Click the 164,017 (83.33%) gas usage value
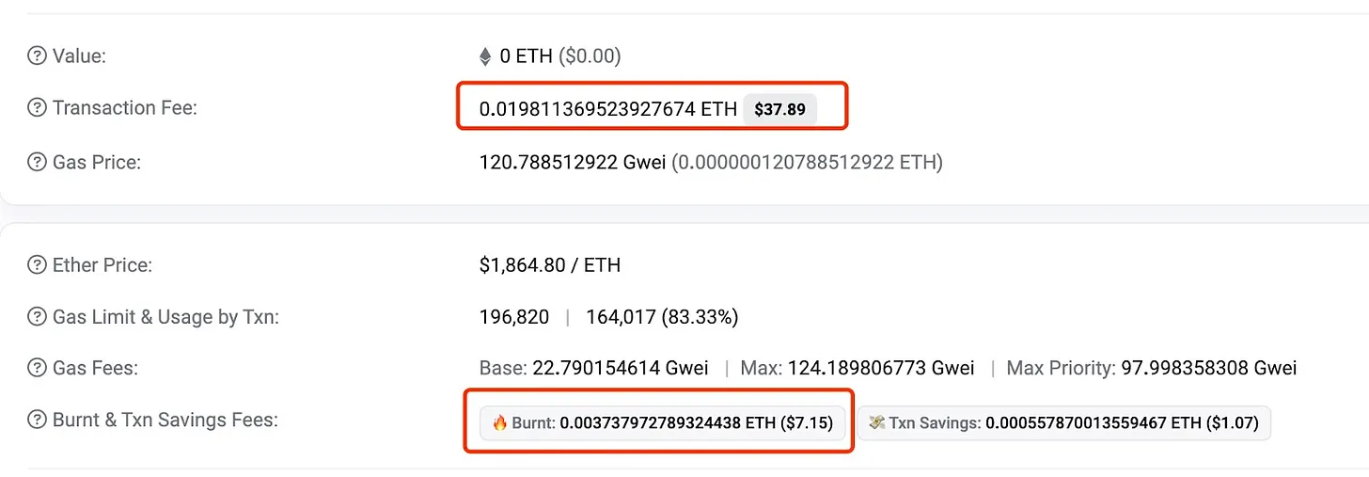This screenshot has height=477, width=1369. (x=662, y=317)
